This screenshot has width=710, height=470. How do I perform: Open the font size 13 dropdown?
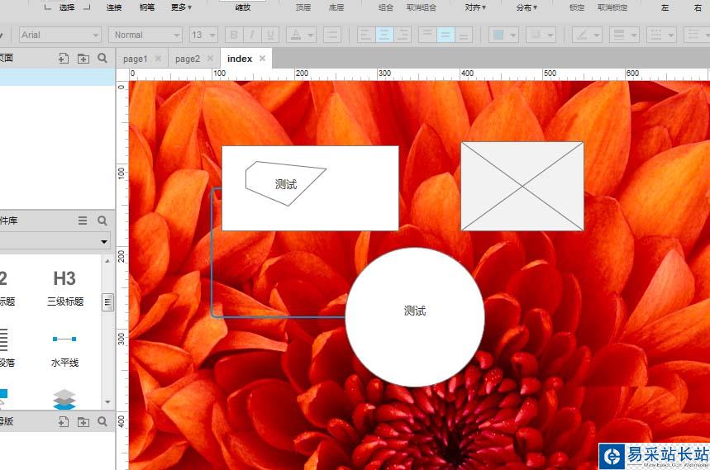point(203,35)
